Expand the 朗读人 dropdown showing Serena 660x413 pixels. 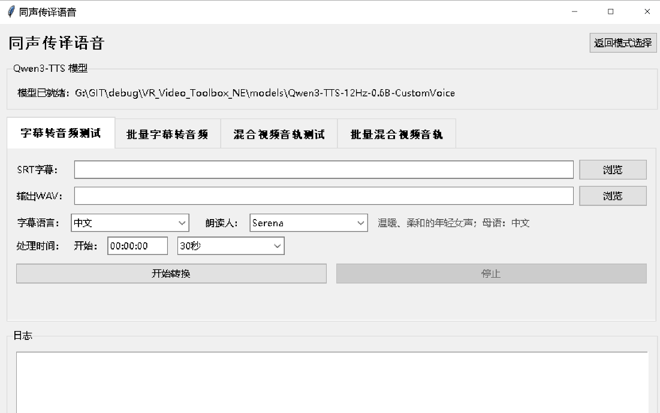click(309, 223)
